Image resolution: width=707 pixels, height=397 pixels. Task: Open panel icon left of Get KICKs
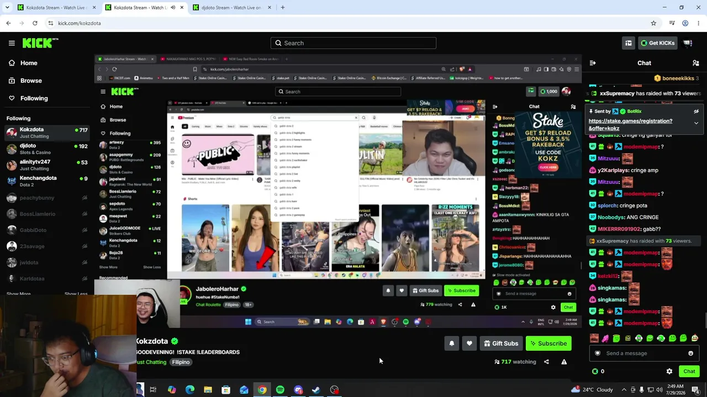[628, 43]
